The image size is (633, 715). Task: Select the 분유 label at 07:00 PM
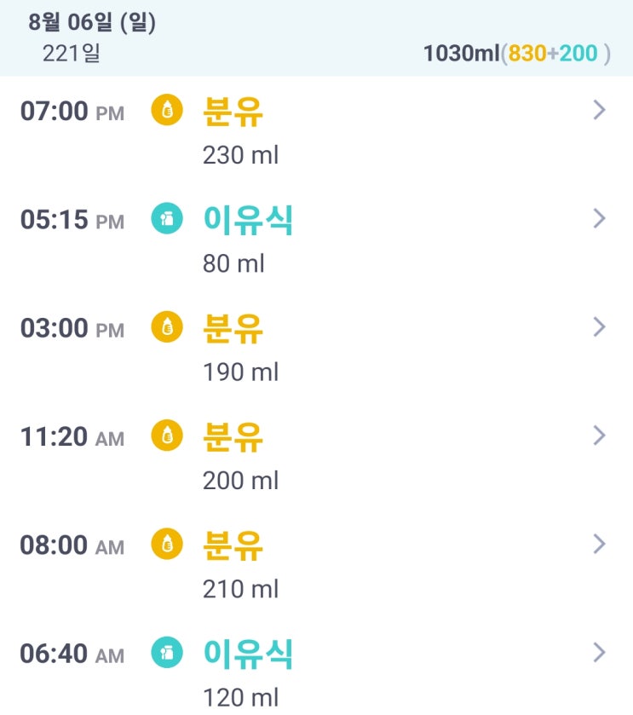click(233, 112)
